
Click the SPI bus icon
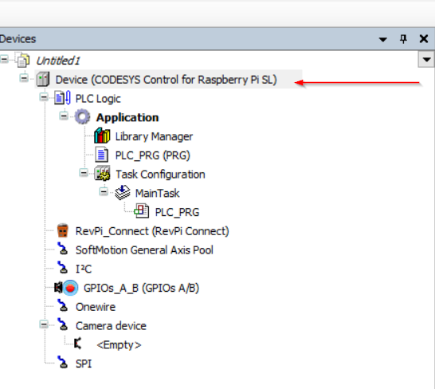coord(63,363)
